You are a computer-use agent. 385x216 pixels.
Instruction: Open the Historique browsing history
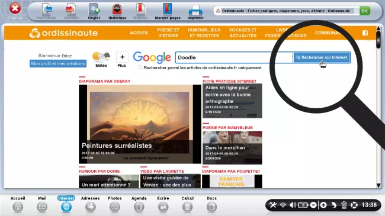pos(117,11)
